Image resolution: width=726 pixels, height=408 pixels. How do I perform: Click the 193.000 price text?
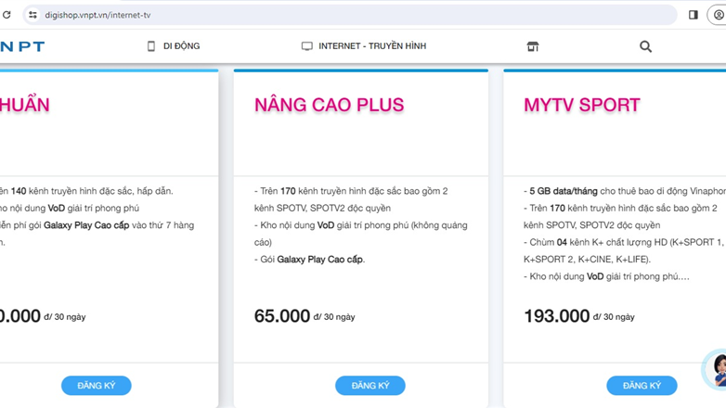[556, 316]
